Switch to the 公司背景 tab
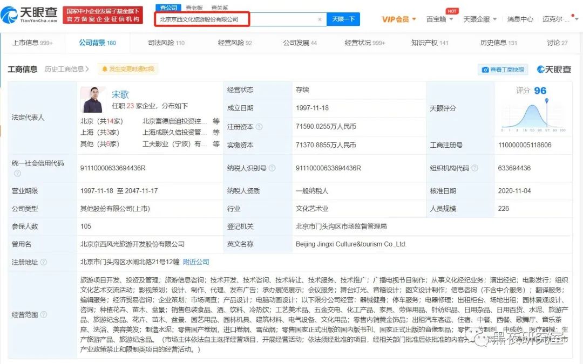 (x=97, y=43)
